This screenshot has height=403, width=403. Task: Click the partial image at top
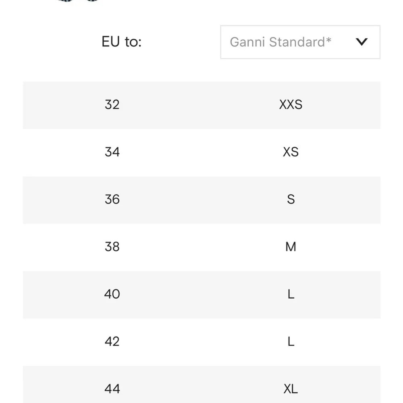pos(79,2)
